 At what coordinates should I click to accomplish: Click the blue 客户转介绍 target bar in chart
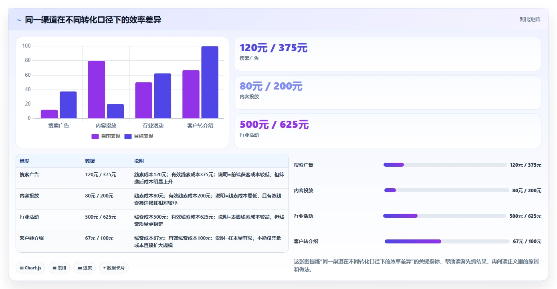click(210, 82)
